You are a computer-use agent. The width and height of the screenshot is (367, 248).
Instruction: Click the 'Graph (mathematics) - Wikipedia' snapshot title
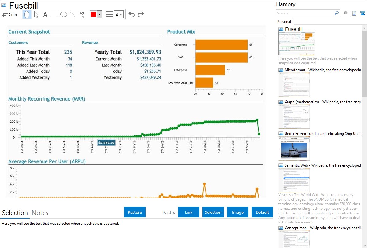323,102
